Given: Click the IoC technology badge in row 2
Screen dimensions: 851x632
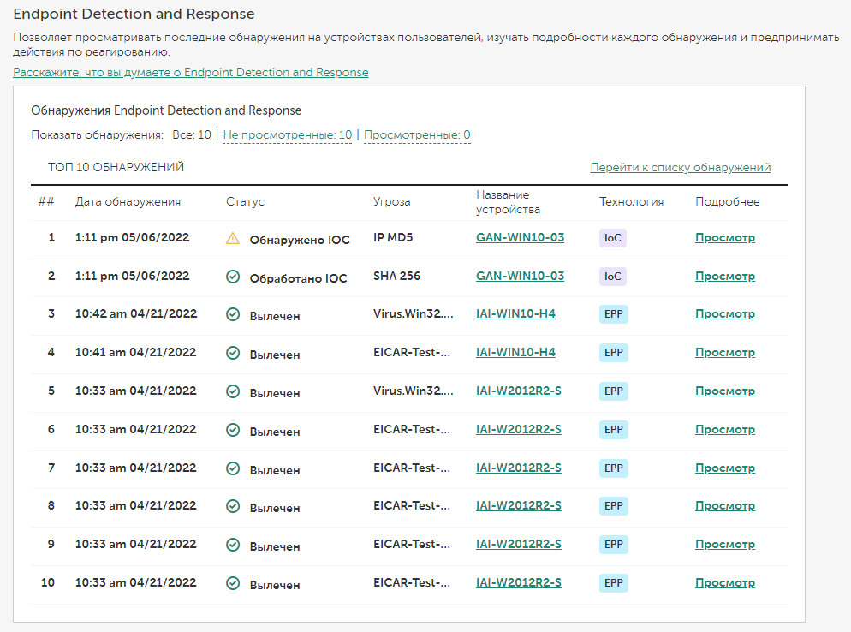Looking at the screenshot, I should tap(613, 277).
